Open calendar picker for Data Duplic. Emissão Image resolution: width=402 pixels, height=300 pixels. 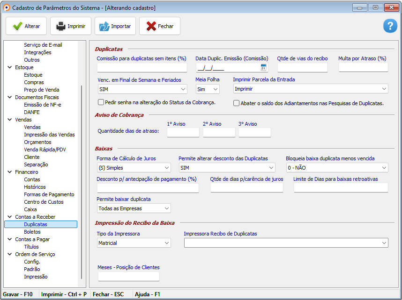pos(263,68)
